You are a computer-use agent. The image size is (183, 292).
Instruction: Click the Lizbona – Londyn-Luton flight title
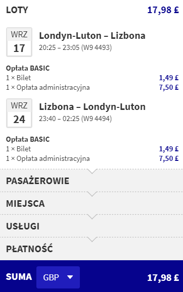pos(92,107)
